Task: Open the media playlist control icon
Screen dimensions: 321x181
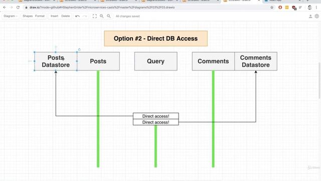Action: click(300, 8)
